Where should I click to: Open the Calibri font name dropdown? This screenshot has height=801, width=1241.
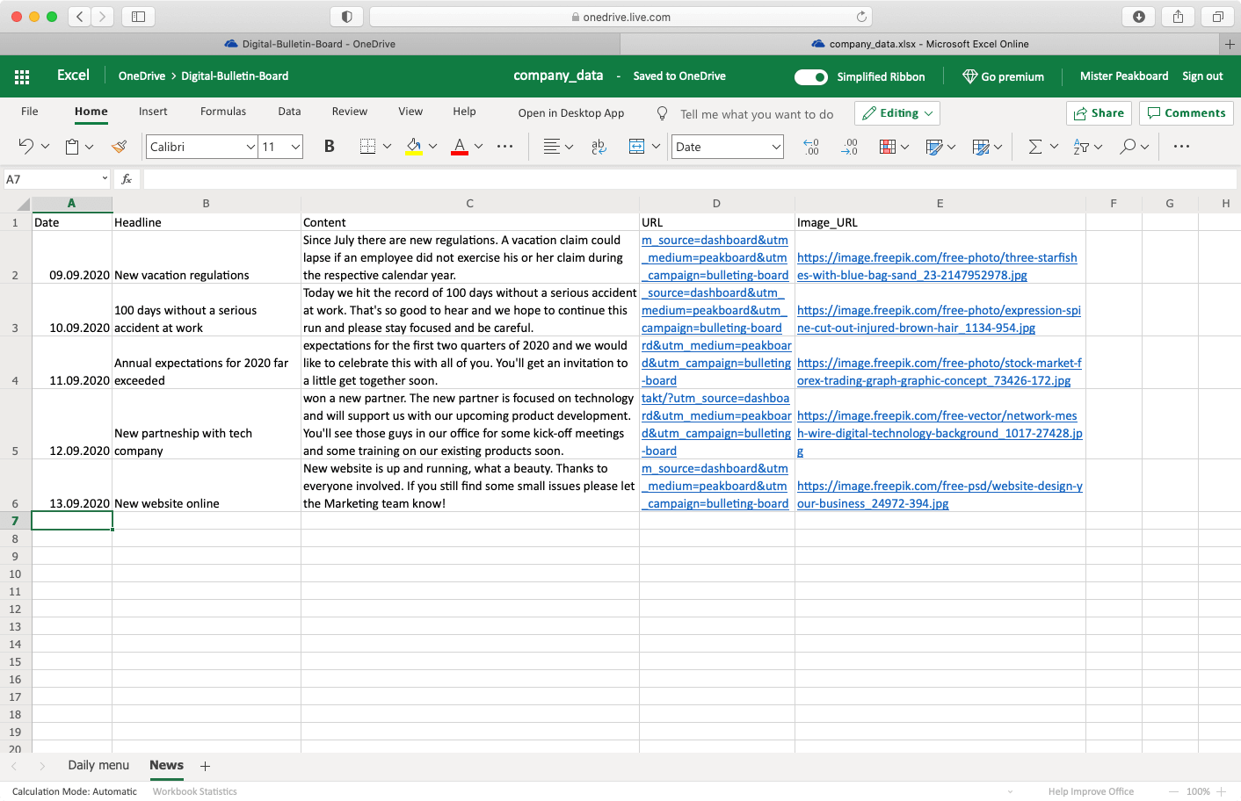click(250, 147)
